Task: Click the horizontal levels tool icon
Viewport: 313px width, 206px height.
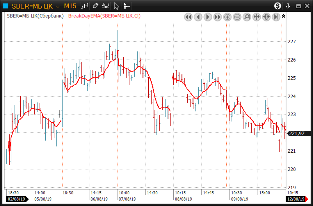Action: pos(126,6)
